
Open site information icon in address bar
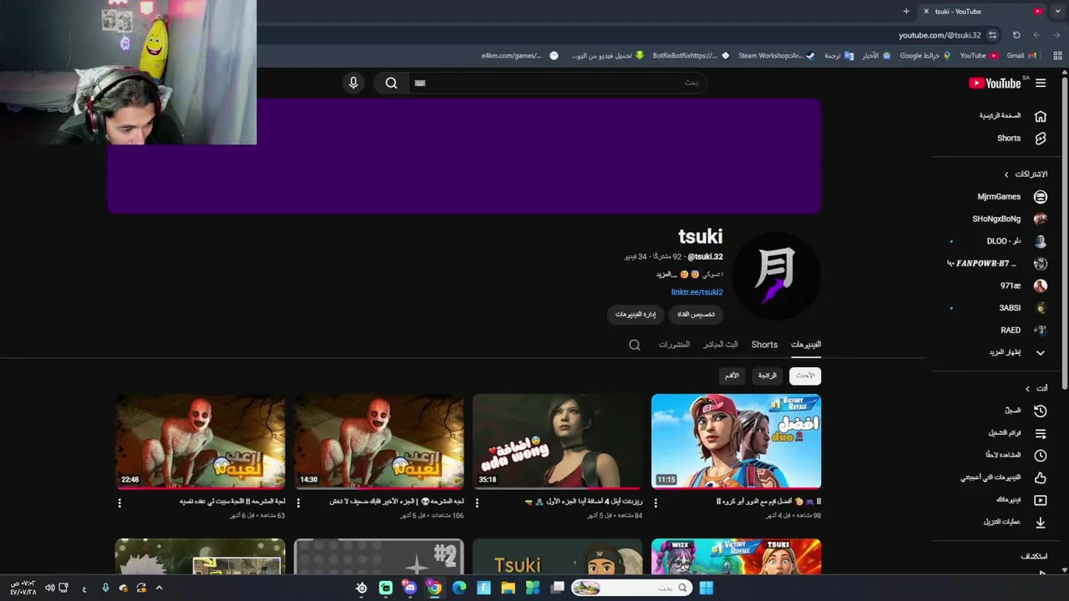point(992,35)
